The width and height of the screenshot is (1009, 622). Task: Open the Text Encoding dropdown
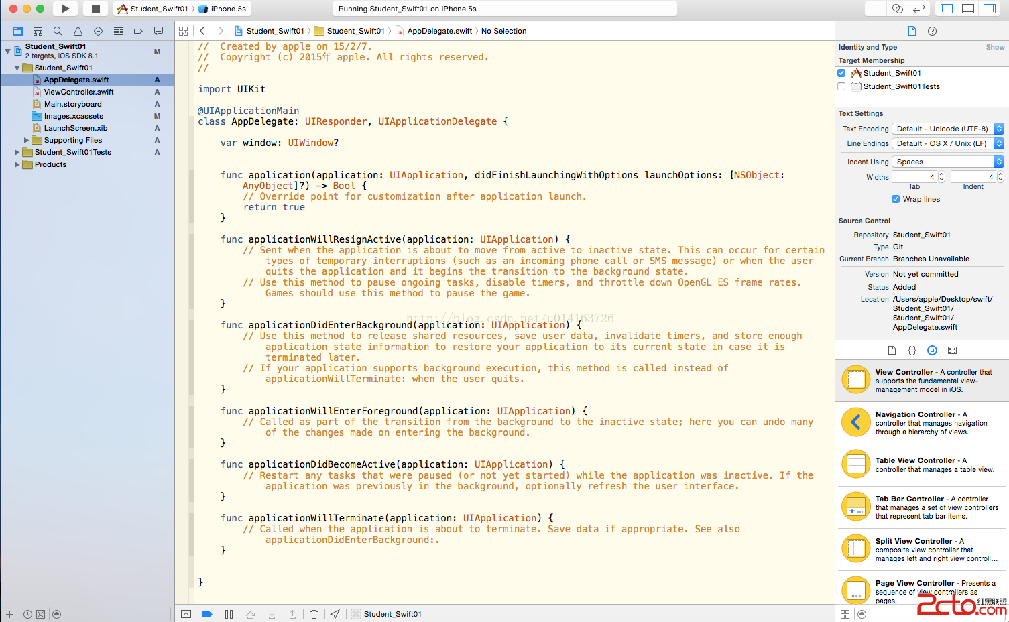pyautogui.click(x=947, y=129)
